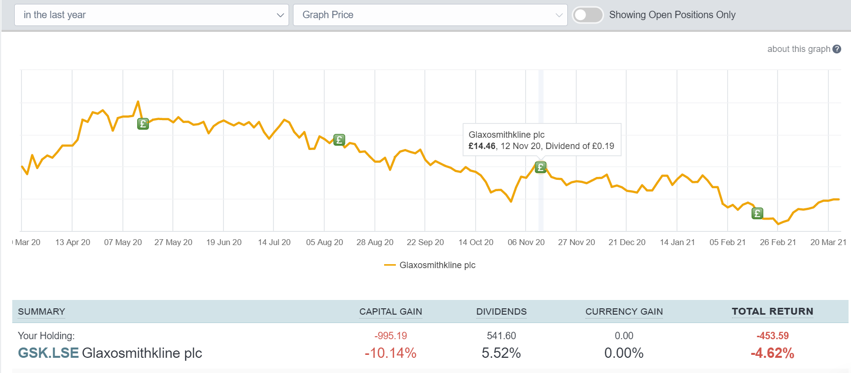Click the 05 Aug 20 axis label
The image size is (851, 373).
click(324, 242)
